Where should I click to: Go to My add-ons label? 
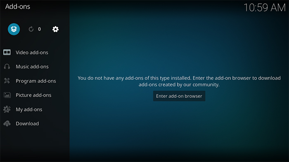pos(29,109)
